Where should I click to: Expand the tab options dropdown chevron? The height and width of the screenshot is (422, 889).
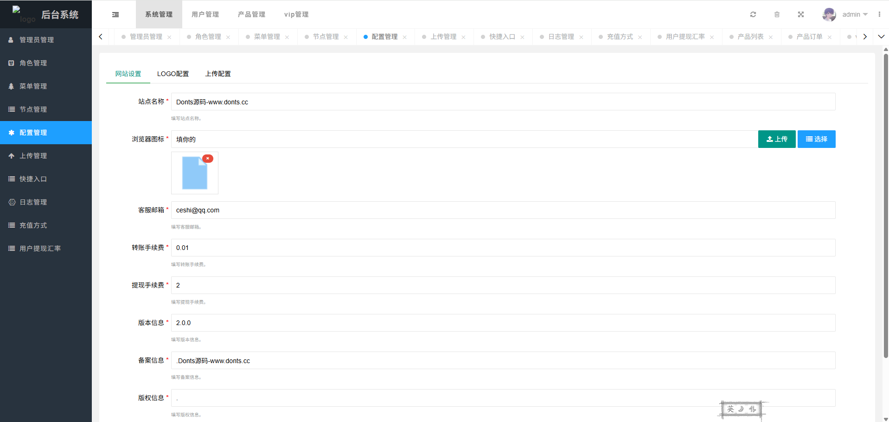(x=881, y=37)
